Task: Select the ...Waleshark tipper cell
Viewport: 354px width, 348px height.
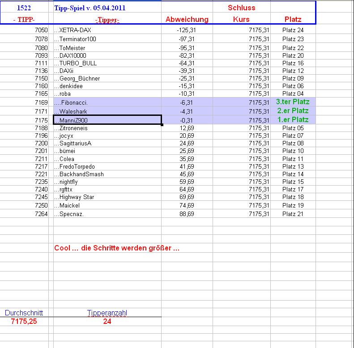Action: [x=107, y=111]
